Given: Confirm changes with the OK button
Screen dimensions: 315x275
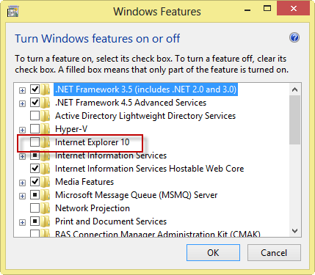Looking at the screenshot, I should (x=213, y=253).
